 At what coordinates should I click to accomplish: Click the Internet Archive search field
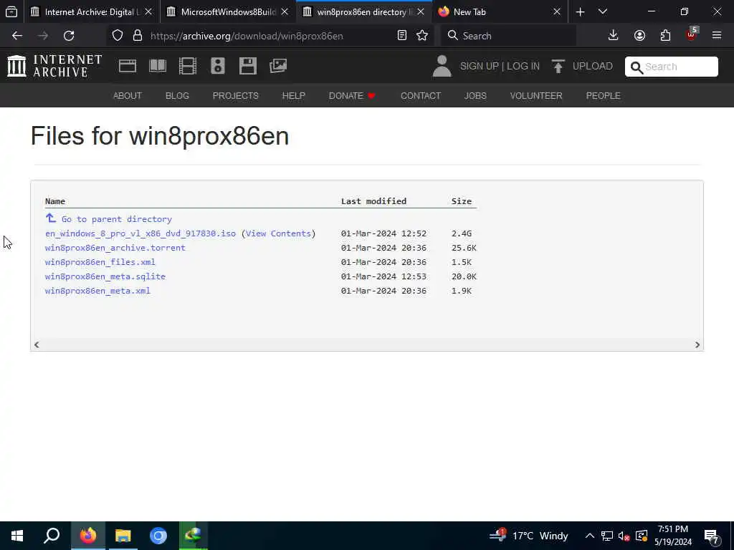pyautogui.click(x=671, y=67)
